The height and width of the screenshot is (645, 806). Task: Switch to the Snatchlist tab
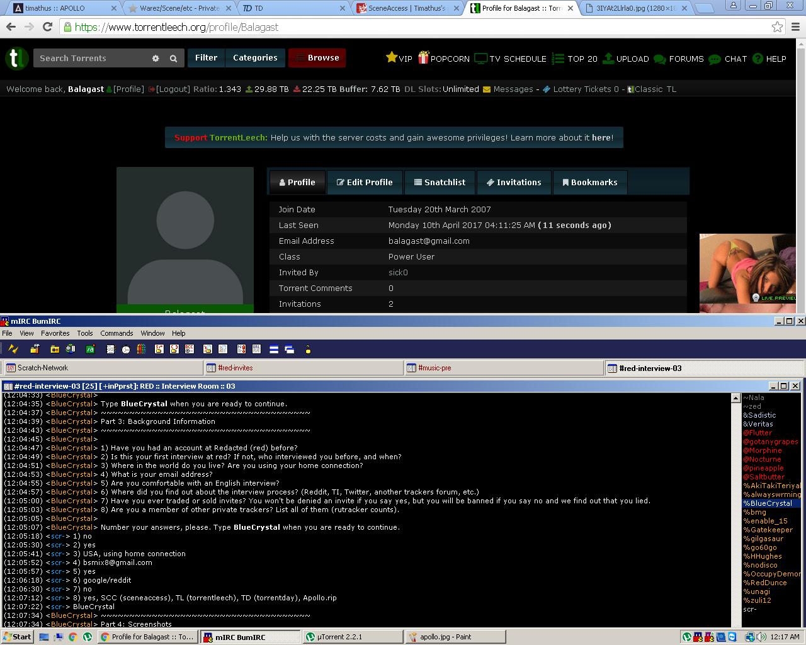point(440,182)
